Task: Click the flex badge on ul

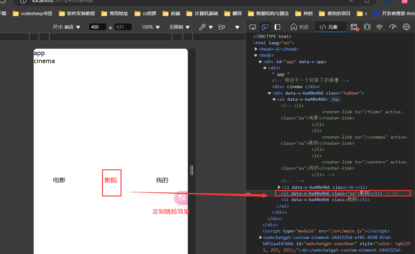Action: (x=335, y=99)
